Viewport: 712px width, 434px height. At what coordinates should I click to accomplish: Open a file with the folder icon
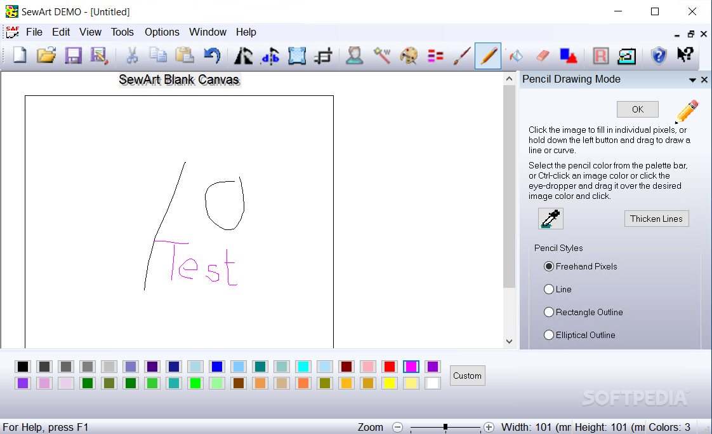click(x=46, y=55)
